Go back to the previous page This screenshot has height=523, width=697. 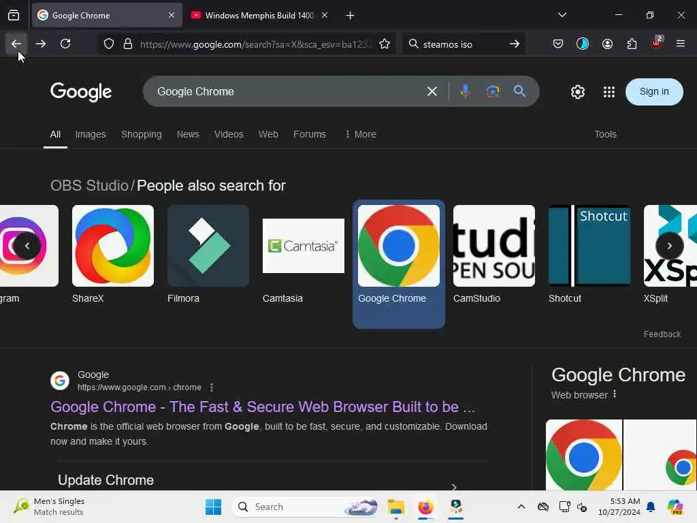[x=16, y=44]
